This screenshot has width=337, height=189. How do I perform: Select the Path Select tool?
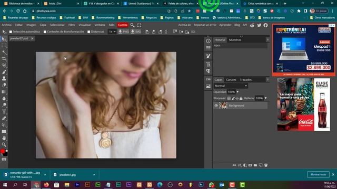(4, 125)
